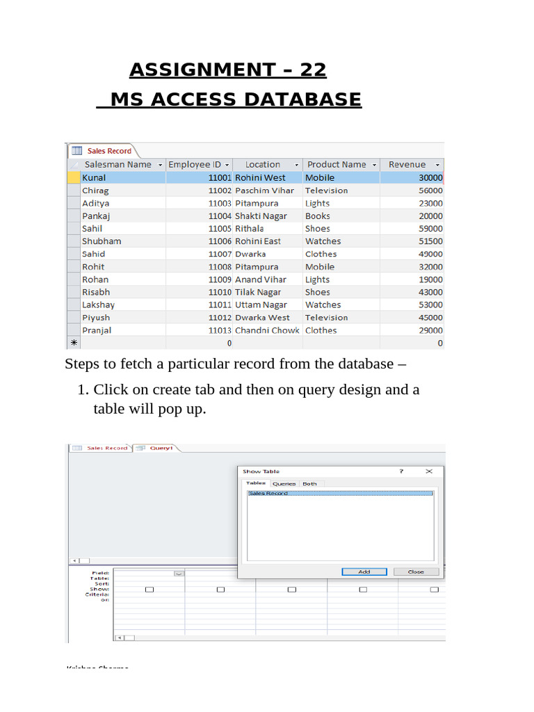
Task: Click cell with salesman Chirag
Action: [x=123, y=191]
